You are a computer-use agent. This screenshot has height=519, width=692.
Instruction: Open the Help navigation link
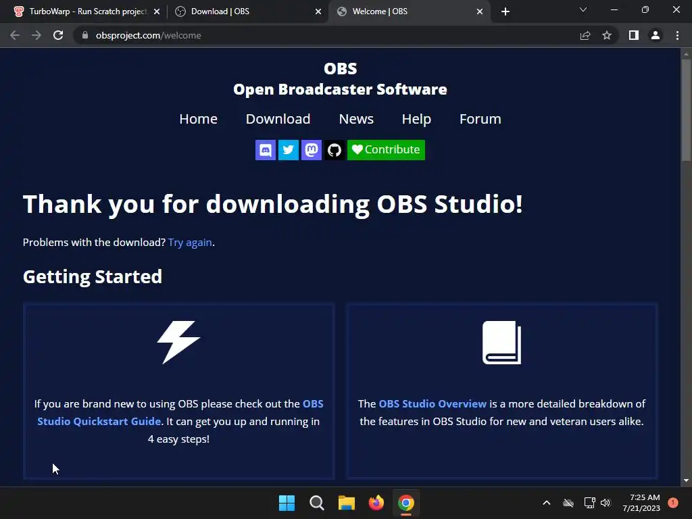click(x=416, y=119)
